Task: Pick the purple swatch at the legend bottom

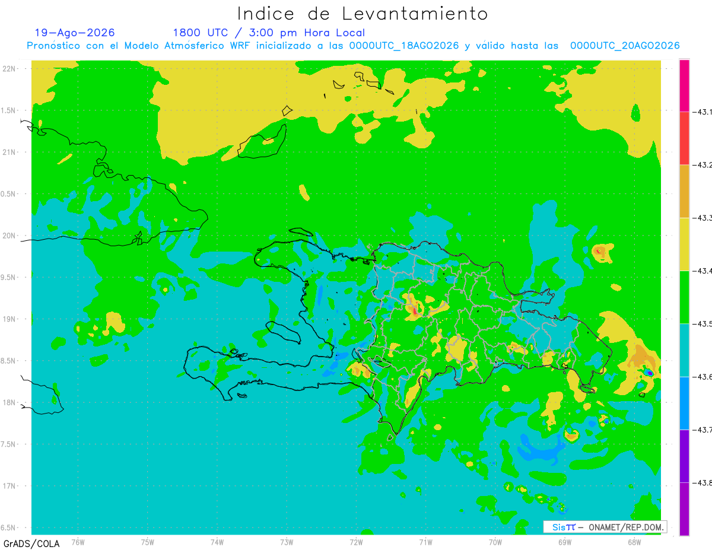Action: (x=684, y=508)
